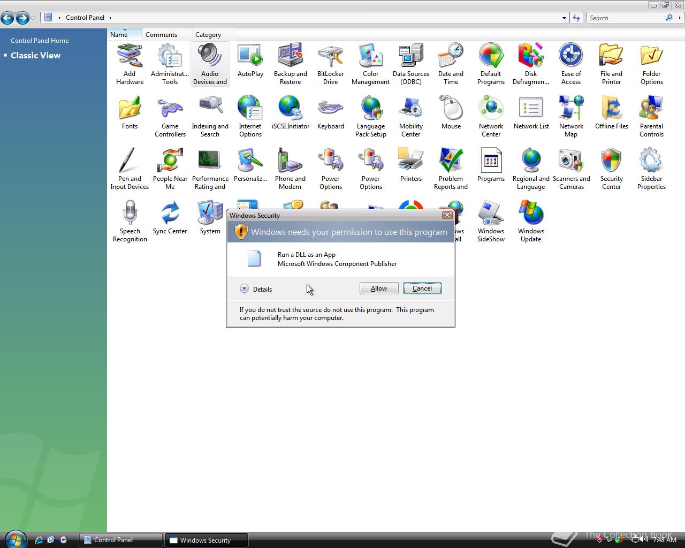
Task: Open Color Management
Action: tap(370, 64)
